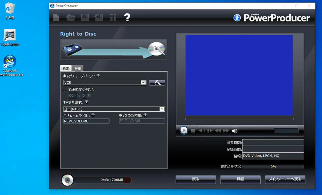Image resolution: width=322 pixels, height=195 pixels.
Task: Show info tip next to TV信号形式
Action: coord(87,102)
